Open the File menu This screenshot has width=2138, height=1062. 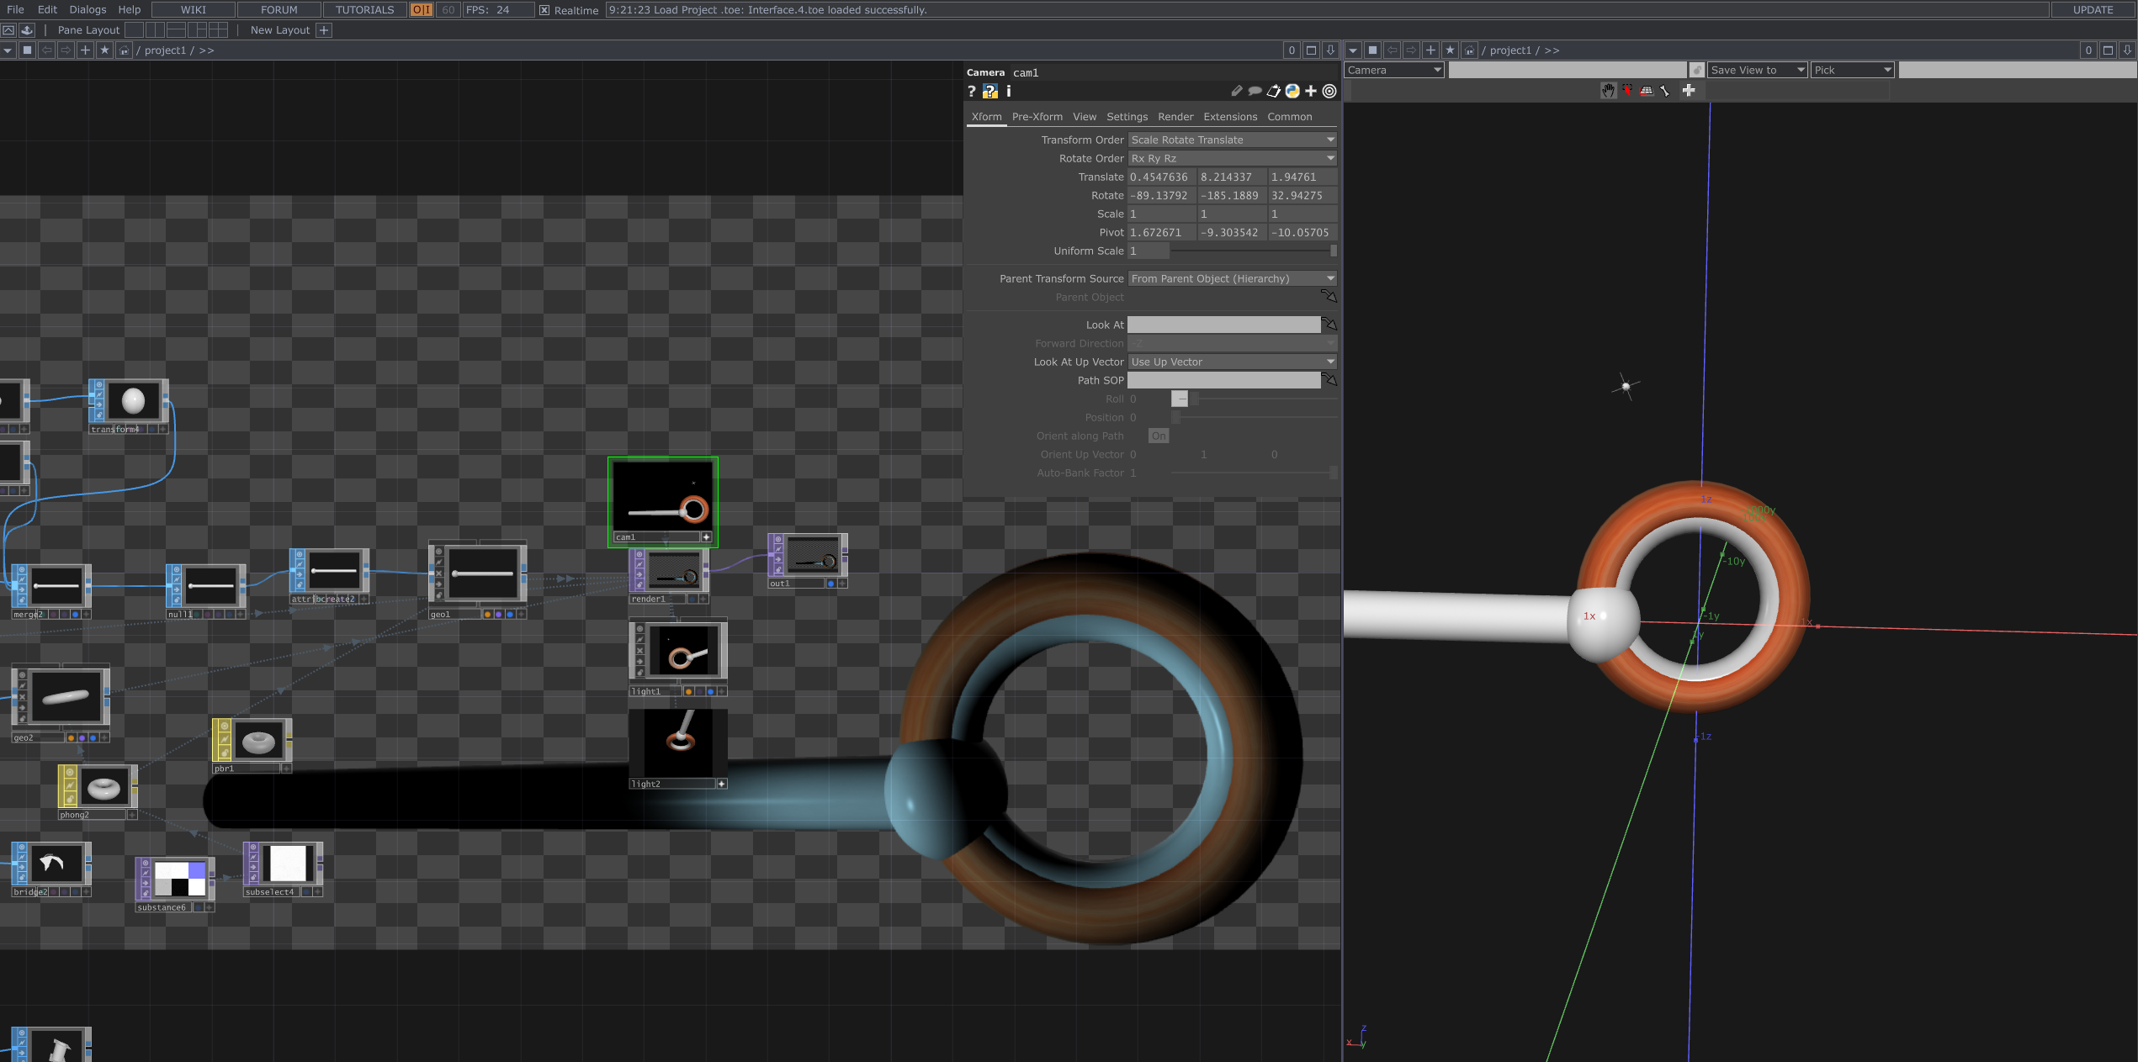(x=15, y=10)
